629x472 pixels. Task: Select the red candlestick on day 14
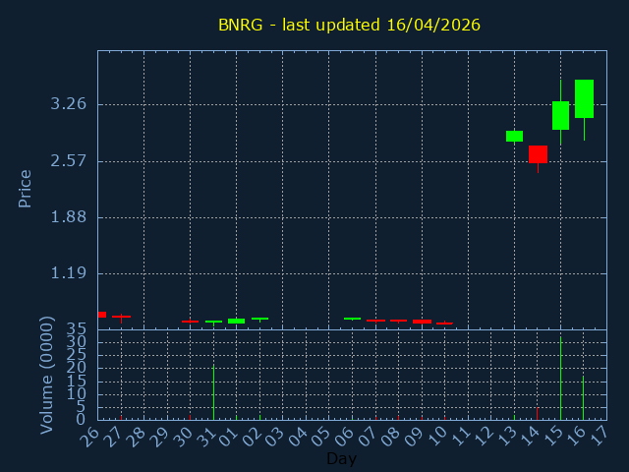538,154
